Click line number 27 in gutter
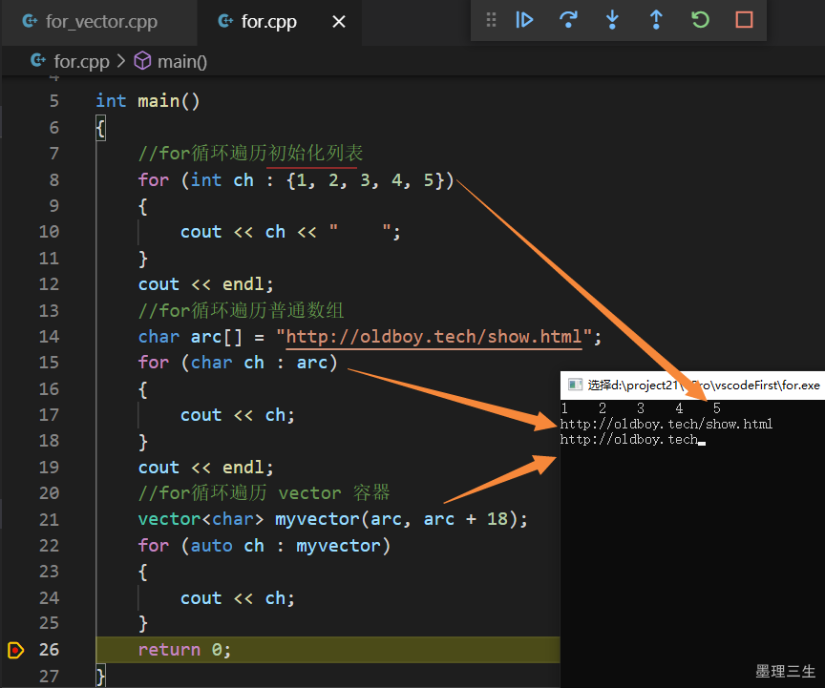The width and height of the screenshot is (825, 688). pos(49,677)
